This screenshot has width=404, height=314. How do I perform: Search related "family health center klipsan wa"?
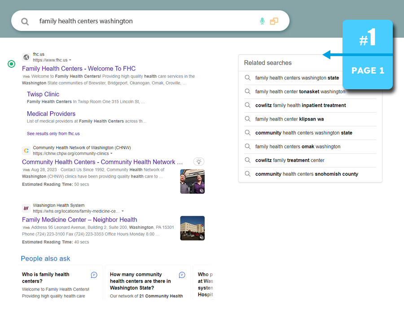[x=290, y=119]
